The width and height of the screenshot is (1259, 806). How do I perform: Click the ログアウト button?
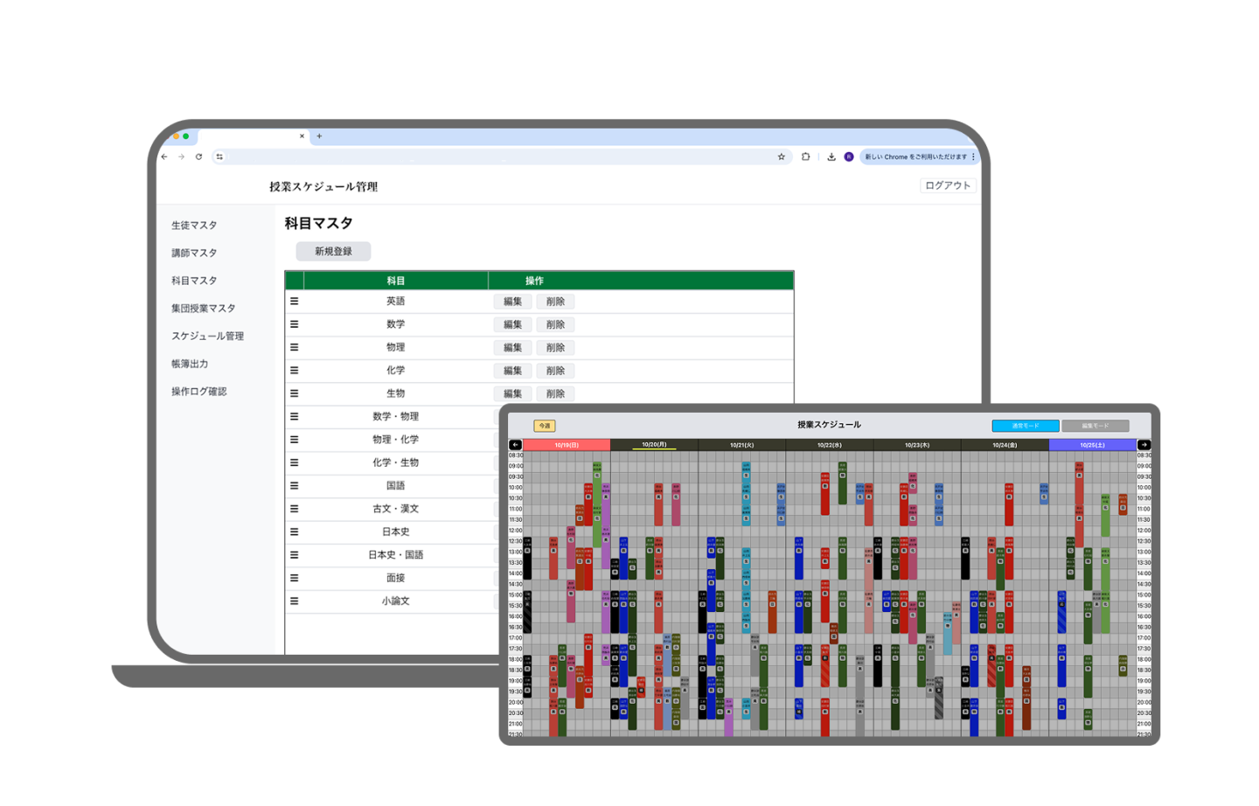pos(948,185)
